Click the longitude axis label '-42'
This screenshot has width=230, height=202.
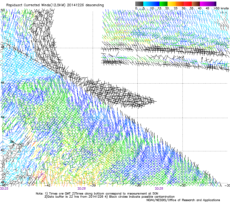(48, 186)
